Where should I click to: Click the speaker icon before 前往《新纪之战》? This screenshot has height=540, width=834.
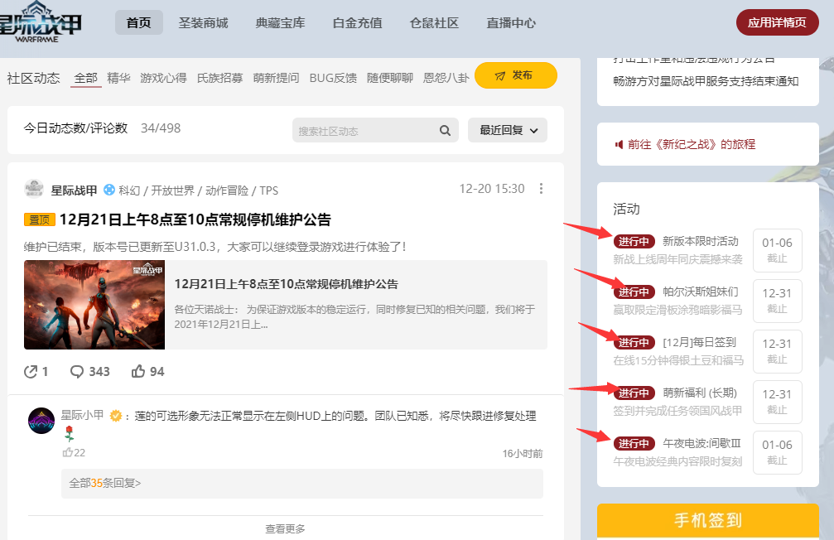[619, 145]
